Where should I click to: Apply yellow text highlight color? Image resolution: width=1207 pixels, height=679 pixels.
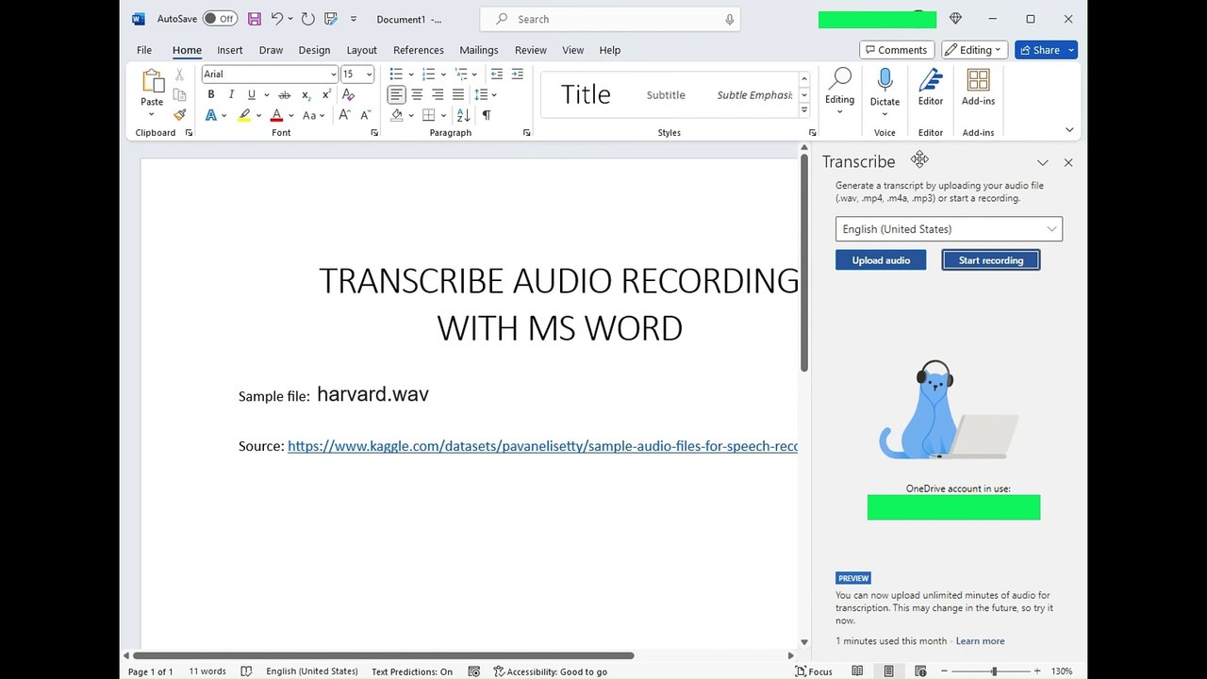coord(244,115)
